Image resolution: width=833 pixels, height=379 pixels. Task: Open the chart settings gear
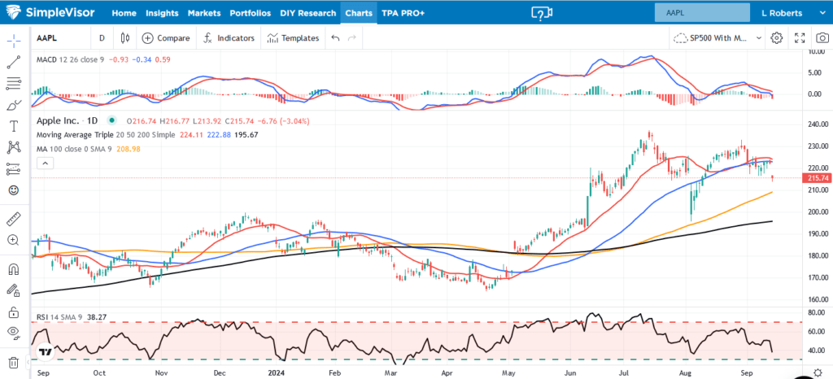(x=777, y=38)
